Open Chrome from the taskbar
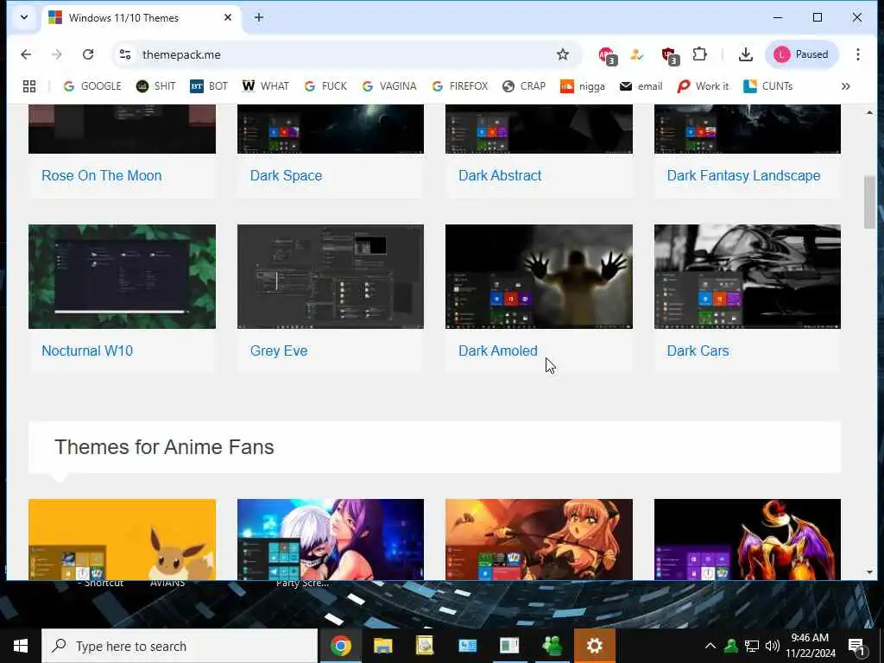 tap(340, 646)
